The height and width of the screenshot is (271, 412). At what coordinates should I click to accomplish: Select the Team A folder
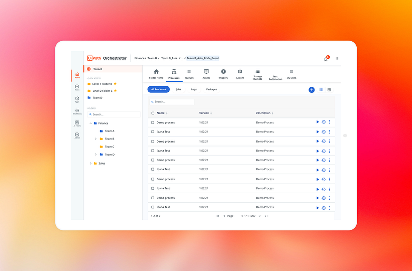(107, 131)
